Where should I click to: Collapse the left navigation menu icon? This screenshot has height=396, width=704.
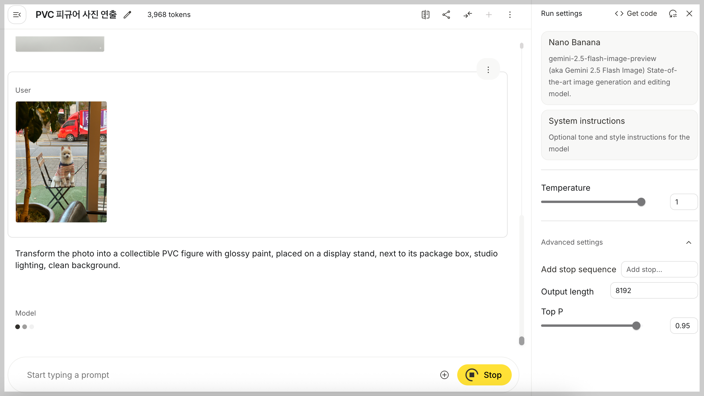click(17, 15)
